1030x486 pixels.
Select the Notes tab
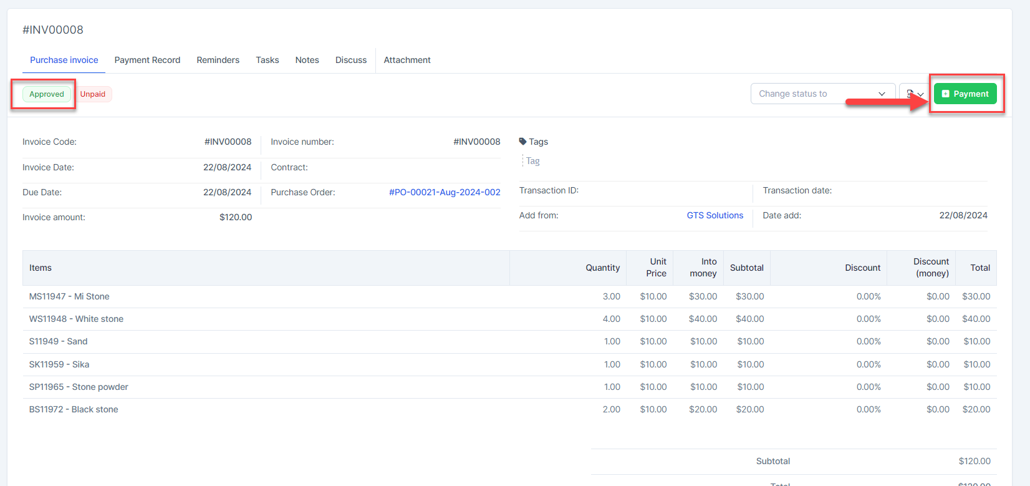(x=307, y=60)
